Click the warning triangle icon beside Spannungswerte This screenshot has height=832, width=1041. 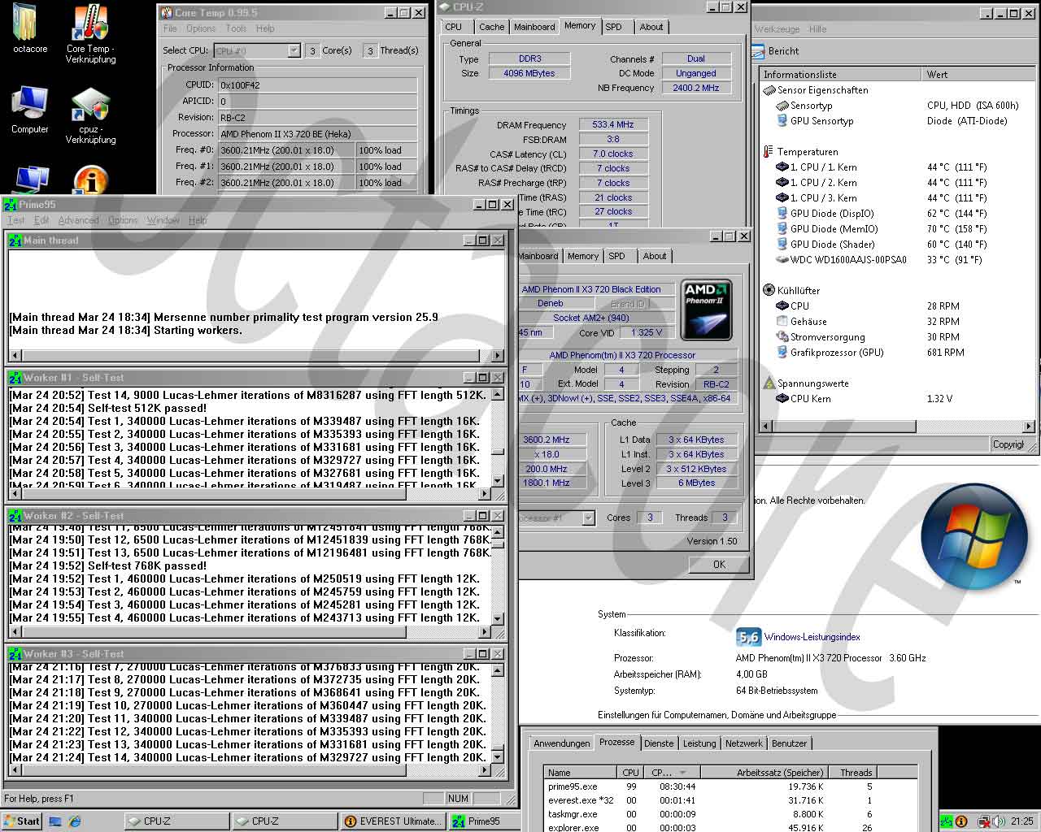769,383
